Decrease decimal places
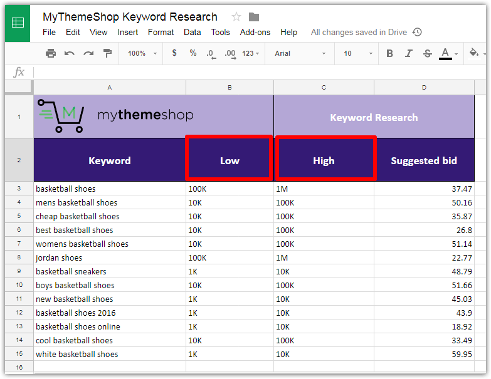The width and height of the screenshot is (491, 379). coord(211,54)
